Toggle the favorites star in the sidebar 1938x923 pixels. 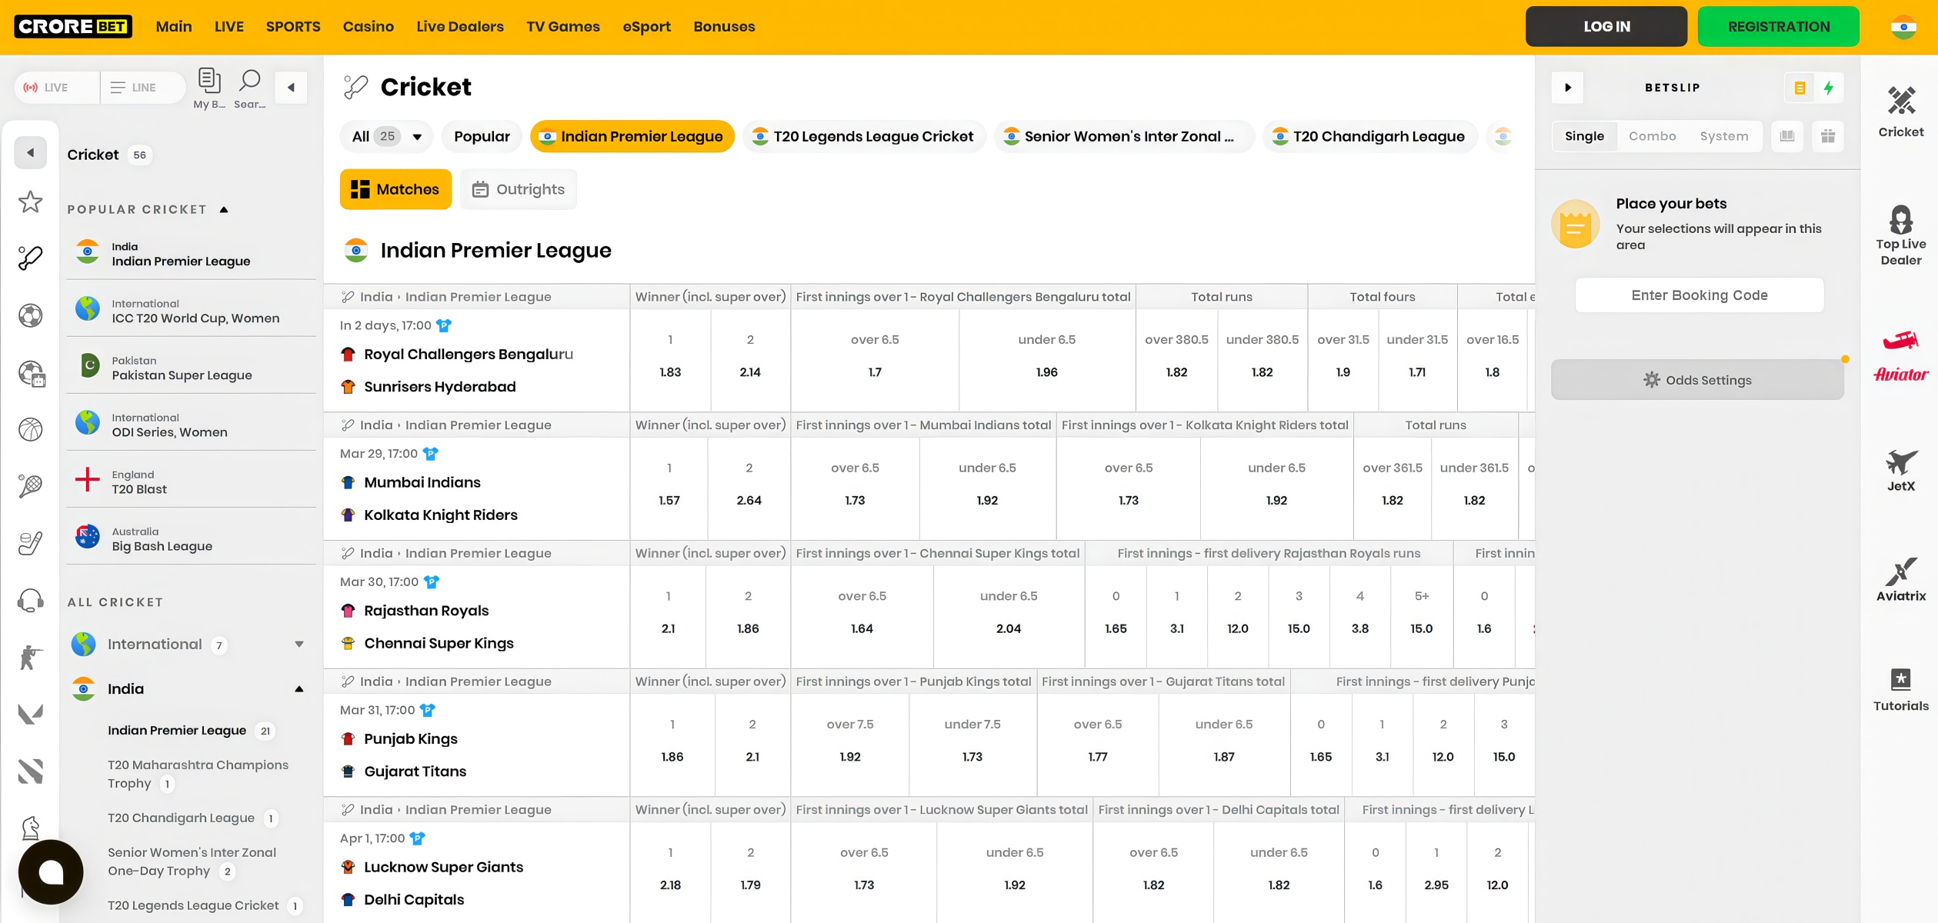tap(29, 202)
